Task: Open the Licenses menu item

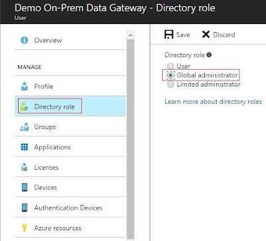Action: [70, 167]
